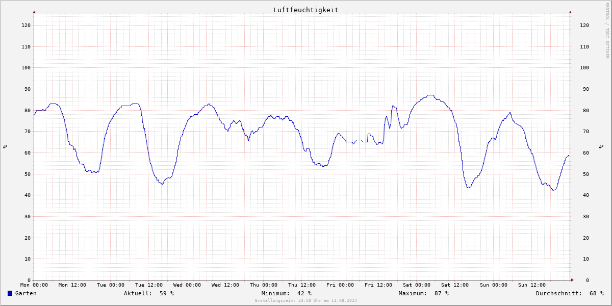Click the 100 label on right axis

coord(584,67)
